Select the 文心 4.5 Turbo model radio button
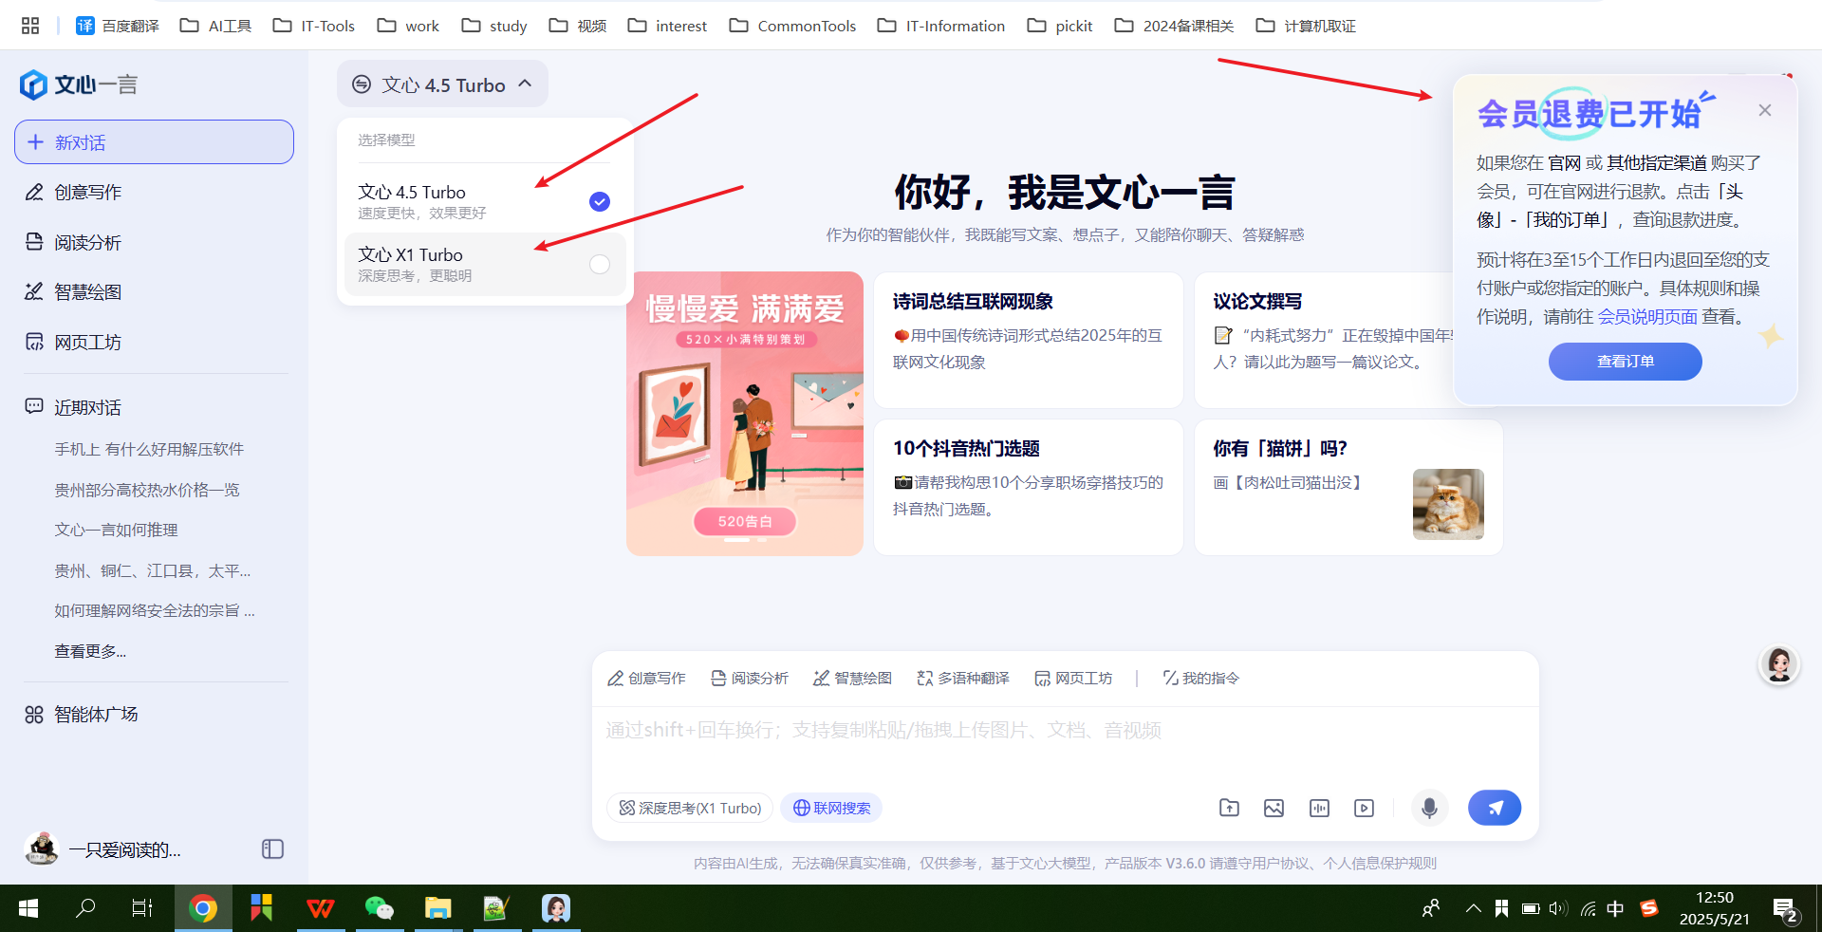This screenshot has height=932, width=1822. [600, 201]
